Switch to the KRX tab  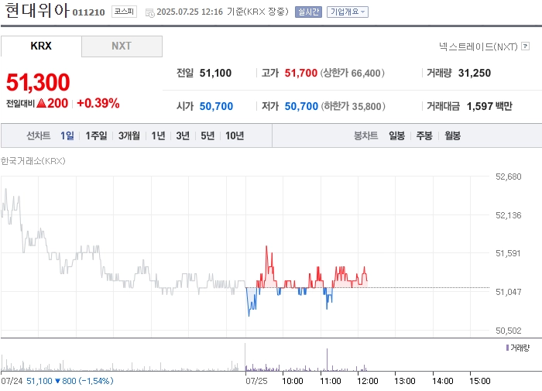[x=41, y=46]
